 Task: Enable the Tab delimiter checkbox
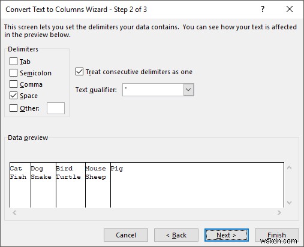coord(13,62)
